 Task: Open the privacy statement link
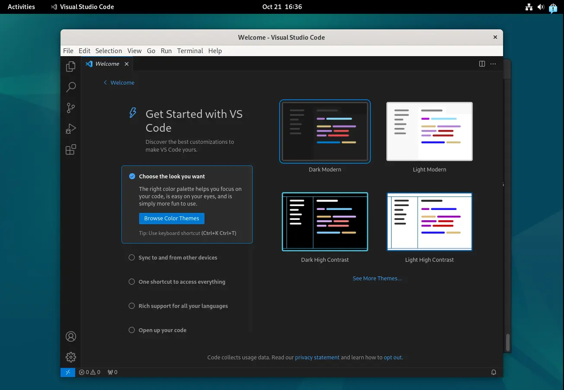[317, 357]
